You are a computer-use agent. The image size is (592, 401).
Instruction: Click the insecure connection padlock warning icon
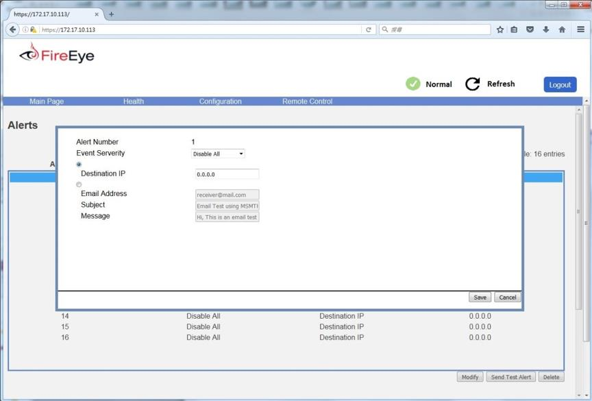(x=33, y=29)
